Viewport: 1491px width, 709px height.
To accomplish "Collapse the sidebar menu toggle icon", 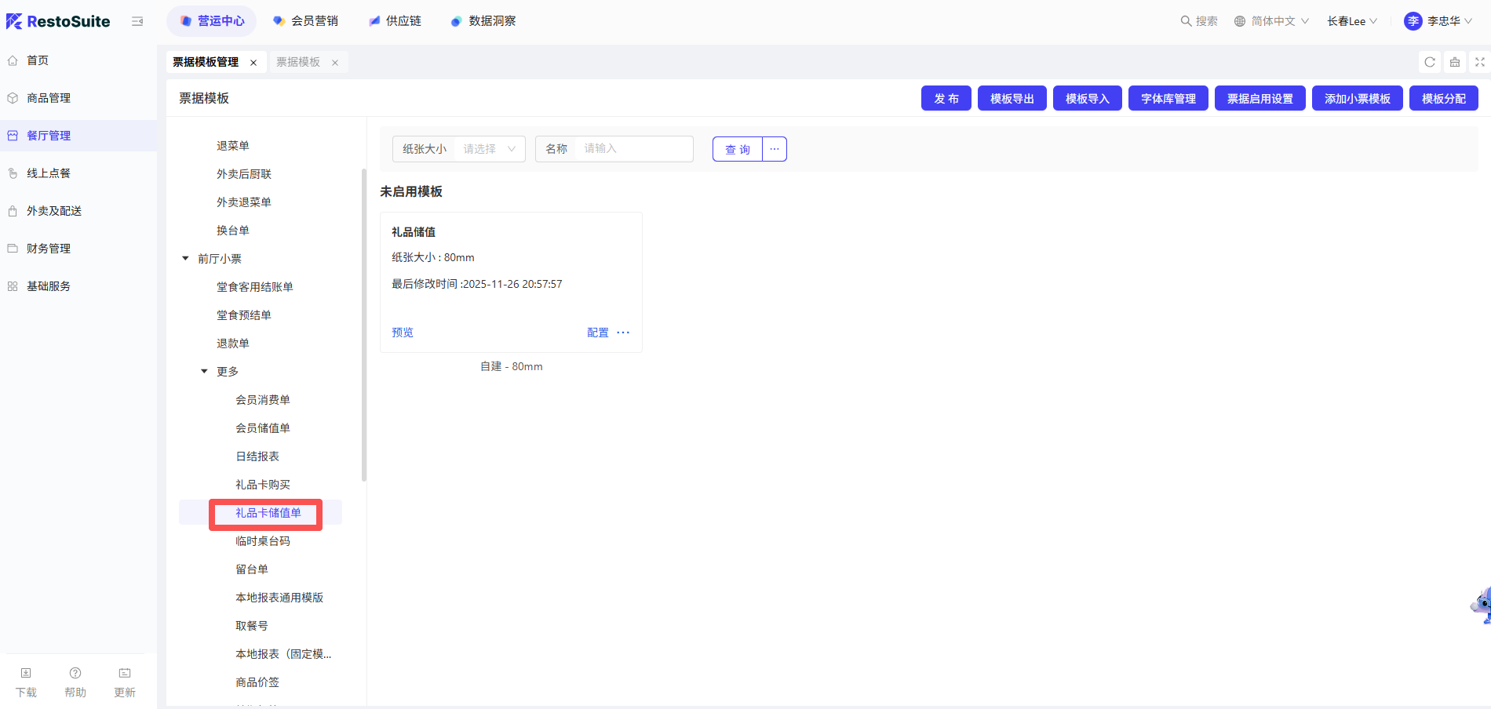I will (x=137, y=21).
